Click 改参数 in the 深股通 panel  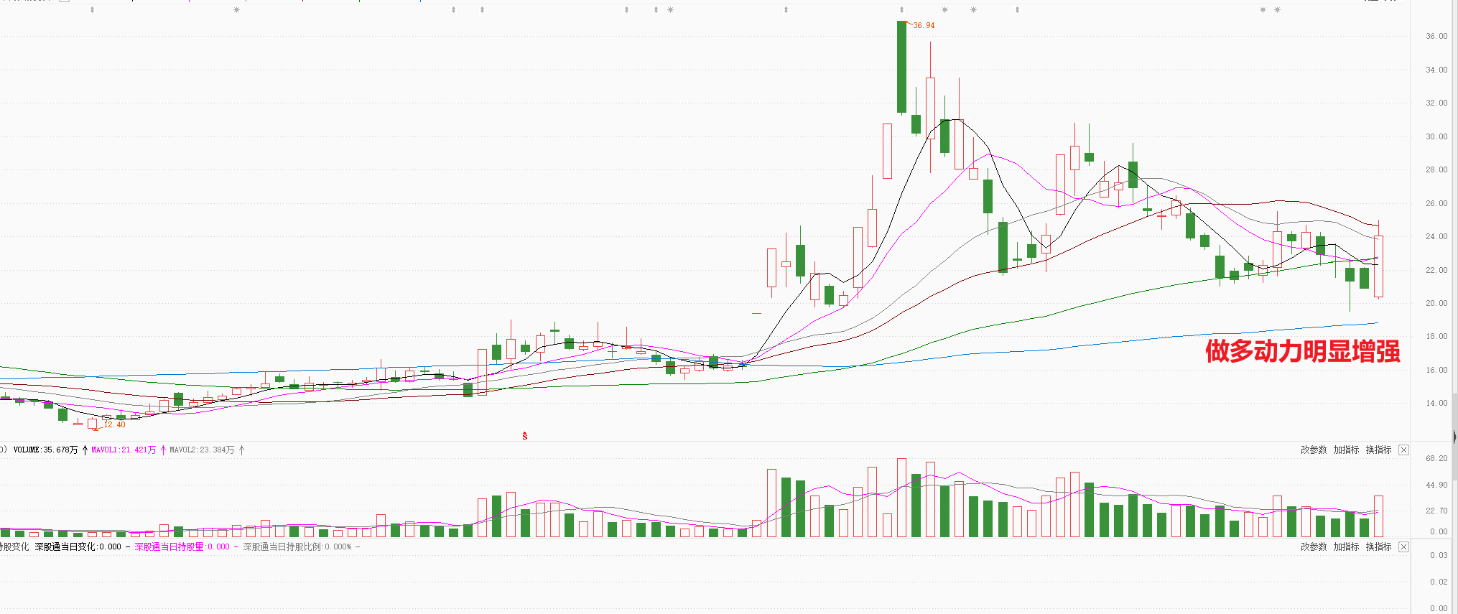coord(1314,547)
